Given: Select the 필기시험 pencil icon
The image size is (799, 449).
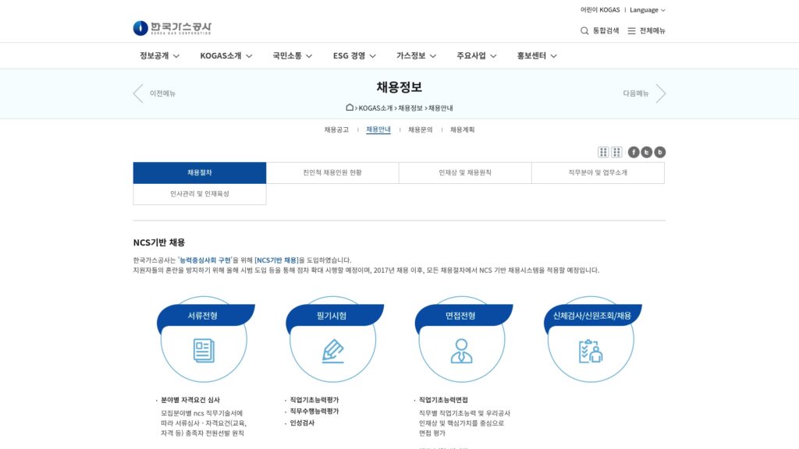Looking at the screenshot, I should 336,352.
